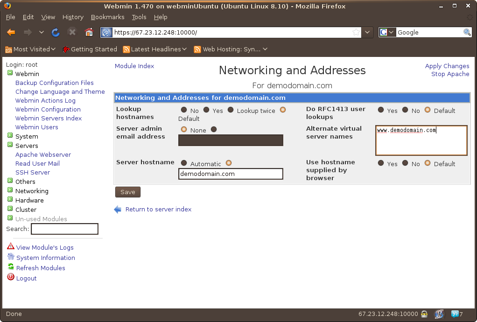Image resolution: width=477 pixels, height=322 pixels.
Task: Go back with the browser Back arrow
Action: click(11, 32)
